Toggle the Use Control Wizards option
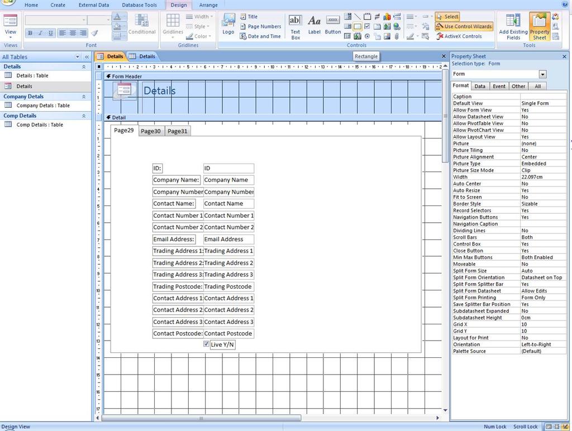This screenshot has height=431, width=572. pyautogui.click(x=464, y=26)
